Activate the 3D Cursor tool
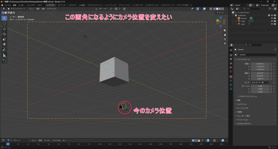Viewport: 278px width, 149px height. pyautogui.click(x=4, y=23)
